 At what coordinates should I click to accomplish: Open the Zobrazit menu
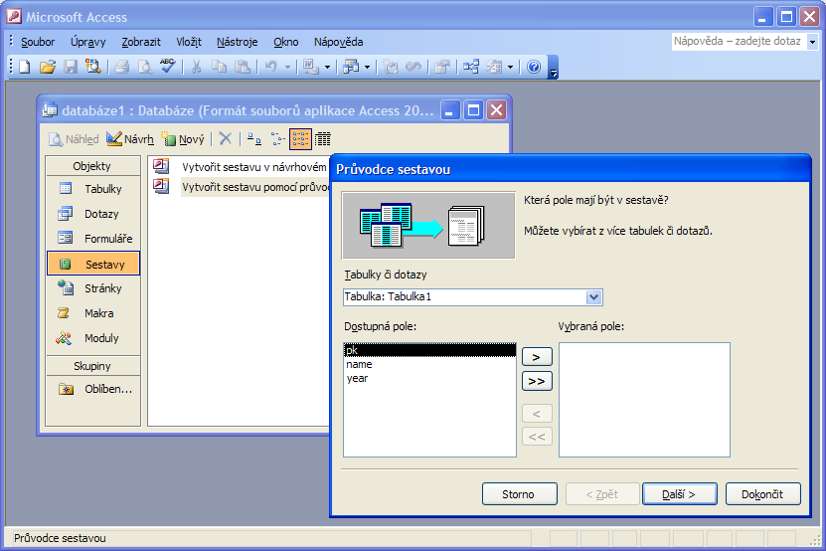(x=141, y=42)
